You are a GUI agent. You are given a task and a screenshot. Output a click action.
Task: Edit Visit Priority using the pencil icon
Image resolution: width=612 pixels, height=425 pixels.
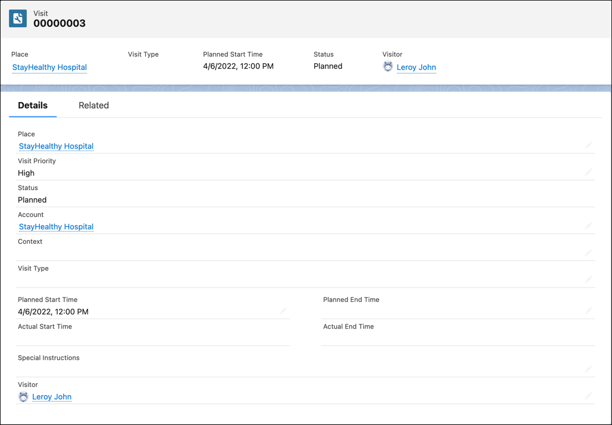click(x=589, y=172)
